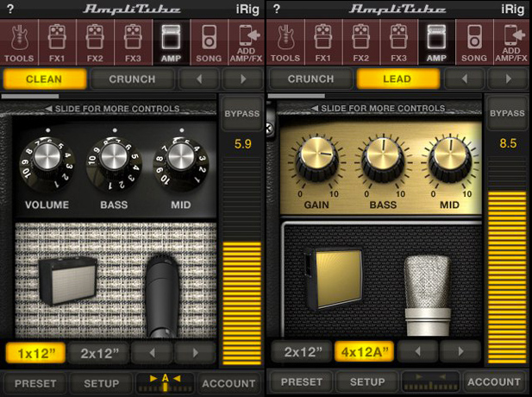Choose the 4x12A" cabinet

(x=365, y=352)
